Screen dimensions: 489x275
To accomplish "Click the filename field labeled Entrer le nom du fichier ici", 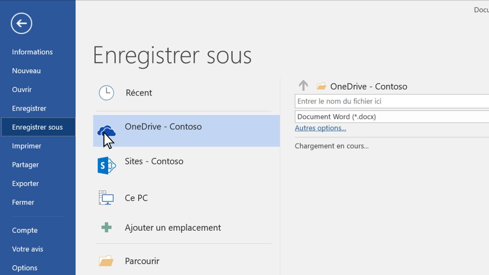I will 382,101.
